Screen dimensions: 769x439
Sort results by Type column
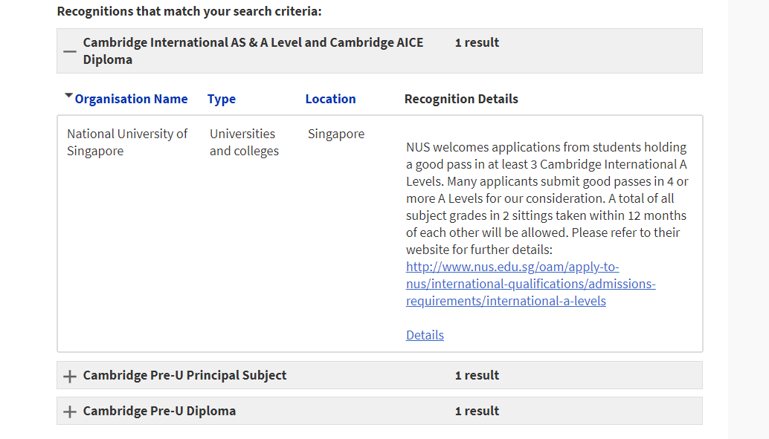click(x=221, y=99)
